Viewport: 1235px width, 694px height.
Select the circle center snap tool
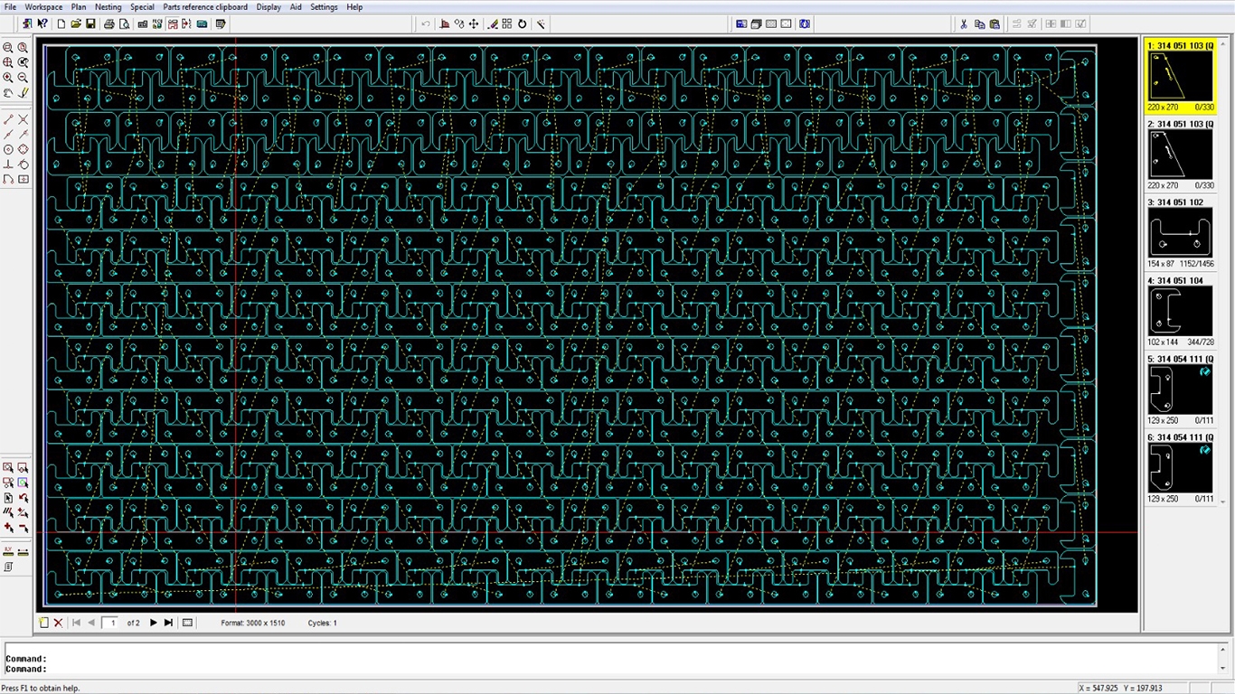click(8, 149)
